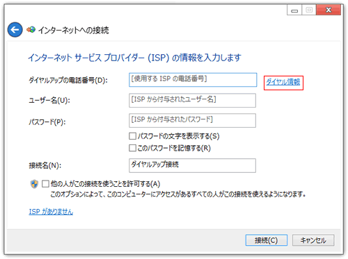Click the キャンセル button
The image size is (348, 259).
pos(313,240)
